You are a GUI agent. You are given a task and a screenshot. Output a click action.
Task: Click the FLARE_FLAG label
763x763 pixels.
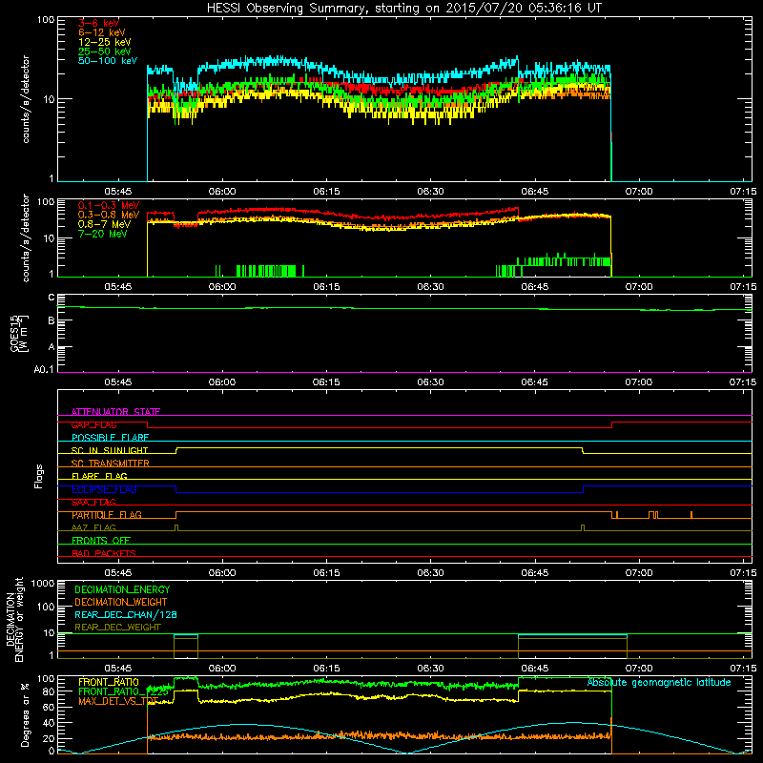tap(99, 476)
